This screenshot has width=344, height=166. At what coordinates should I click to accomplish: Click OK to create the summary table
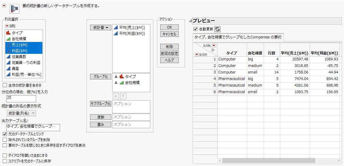[169, 27]
